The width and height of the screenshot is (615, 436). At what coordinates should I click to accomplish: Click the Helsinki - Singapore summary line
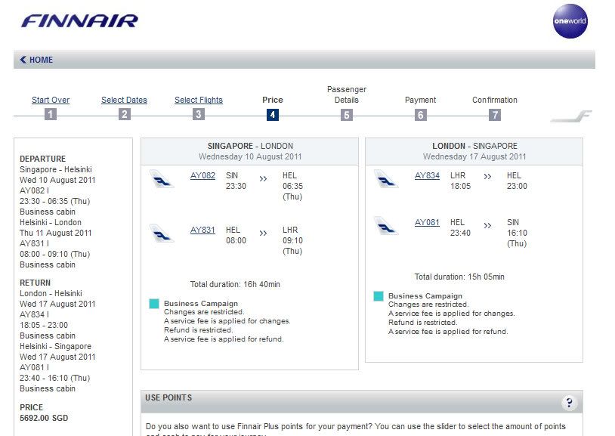(56, 347)
